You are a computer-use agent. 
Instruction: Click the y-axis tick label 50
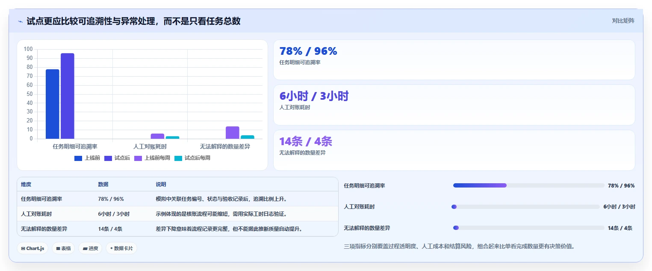point(30,94)
